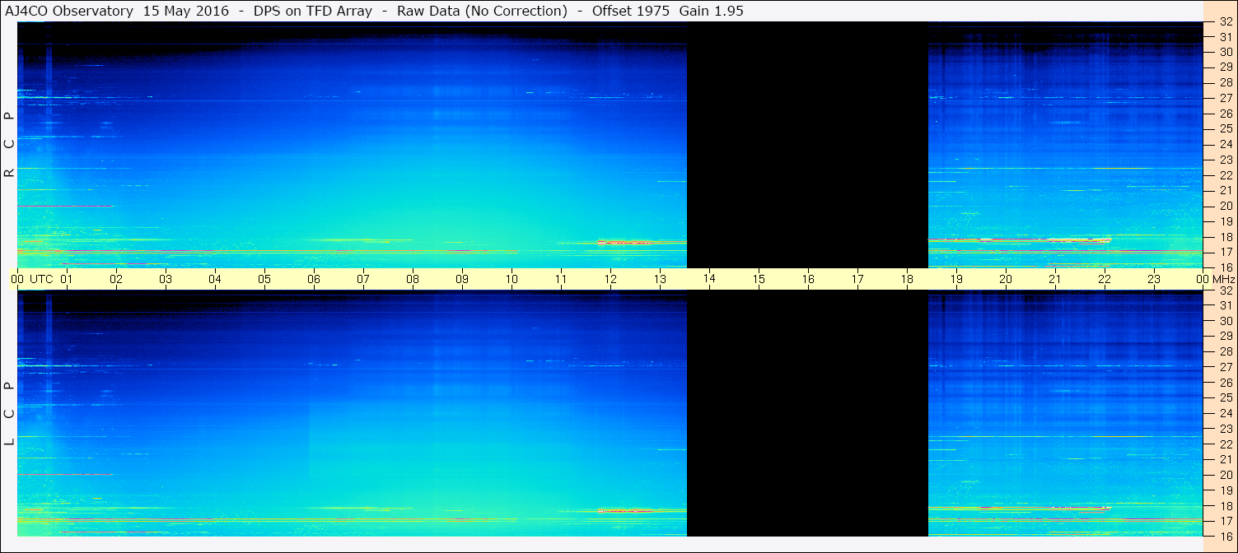Pick the 21 MHz label of the LCP panel
This screenshot has width=1238, height=553.
(1225, 459)
